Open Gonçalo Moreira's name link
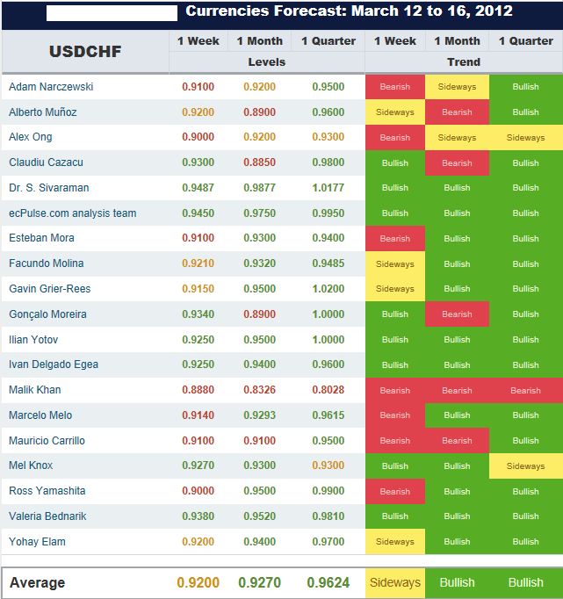Image resolution: width=563 pixels, height=599 pixels. click(47, 314)
